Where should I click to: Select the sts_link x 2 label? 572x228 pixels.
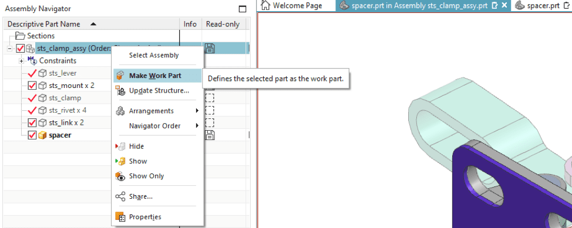click(66, 122)
